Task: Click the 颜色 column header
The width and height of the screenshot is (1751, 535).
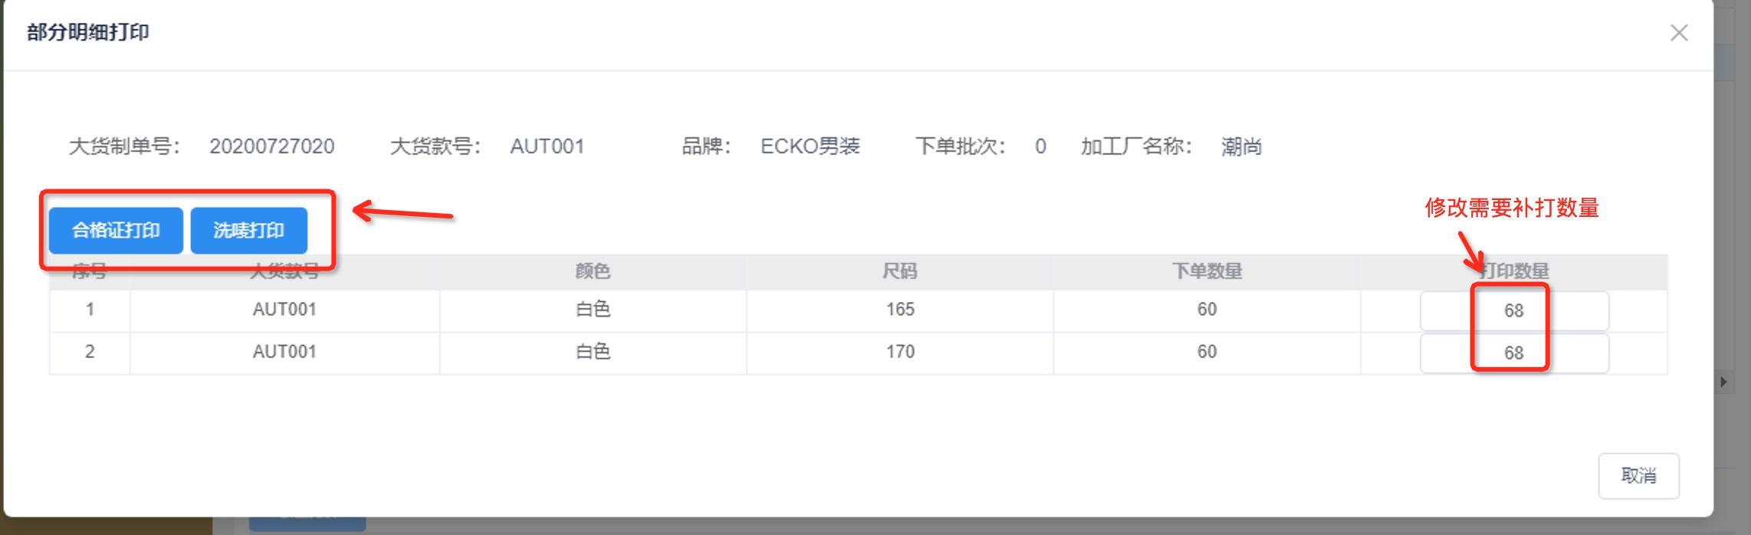Action: [x=593, y=271]
